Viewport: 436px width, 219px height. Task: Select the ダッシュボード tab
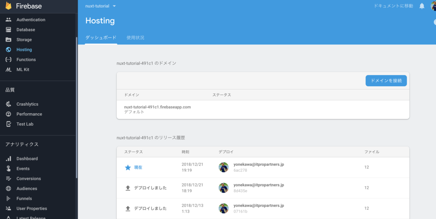pos(101,38)
